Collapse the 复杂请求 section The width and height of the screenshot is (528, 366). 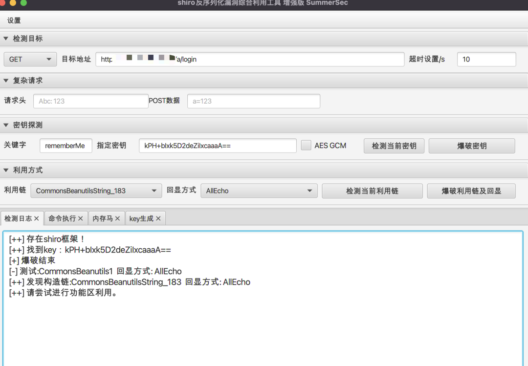(6, 81)
